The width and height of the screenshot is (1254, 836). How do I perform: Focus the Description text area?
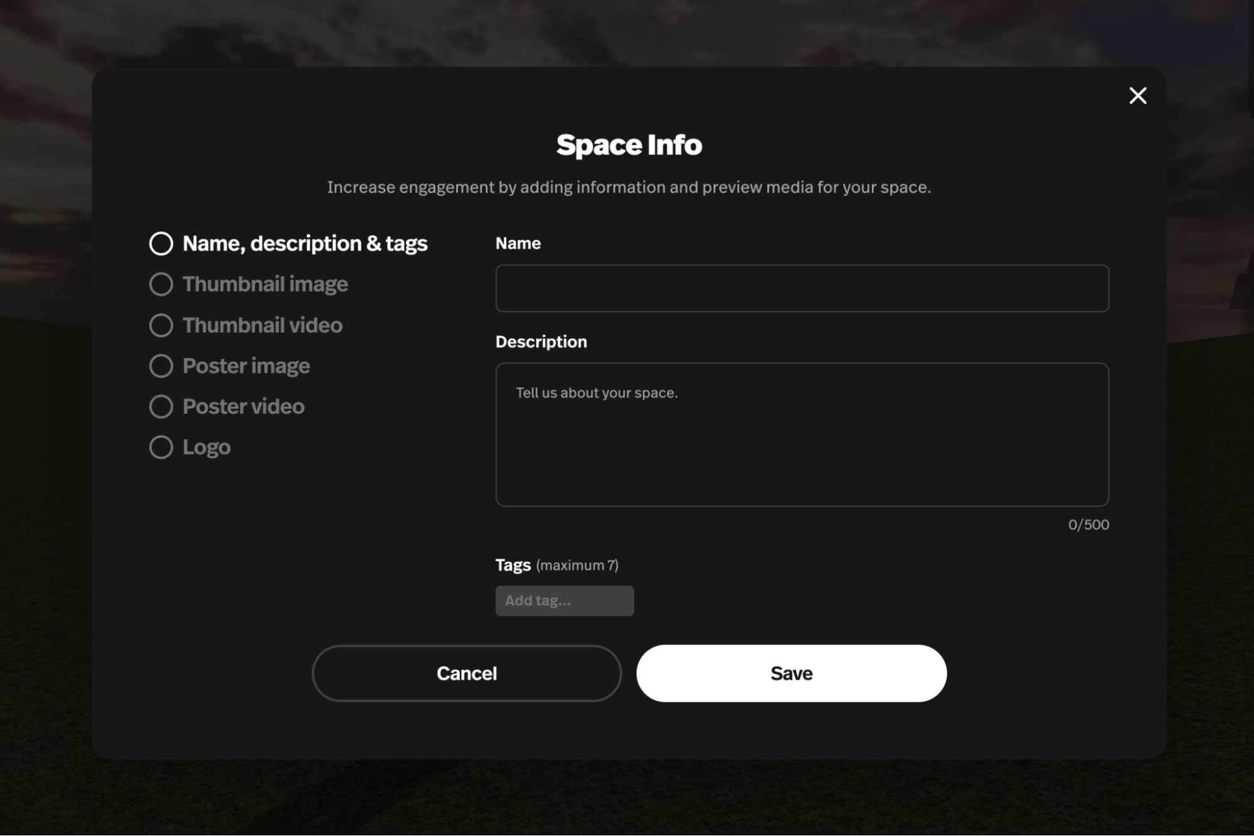(802, 434)
